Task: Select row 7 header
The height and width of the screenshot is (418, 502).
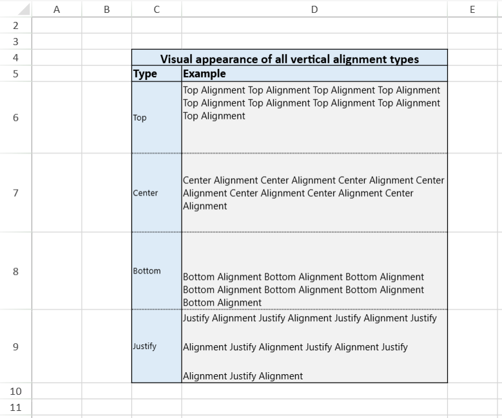Action: click(15, 193)
